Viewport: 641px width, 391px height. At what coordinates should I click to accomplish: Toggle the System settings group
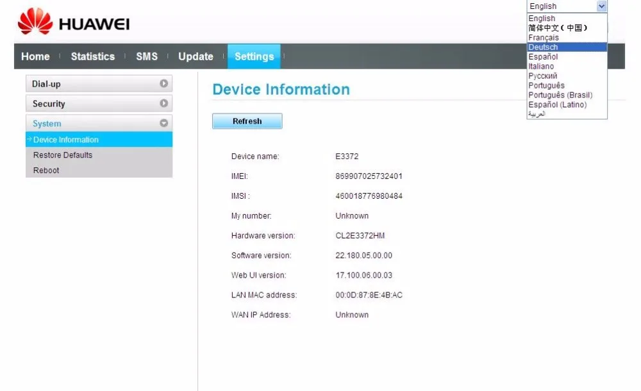(99, 122)
